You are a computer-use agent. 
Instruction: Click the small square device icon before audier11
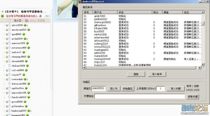tap(7, 52)
